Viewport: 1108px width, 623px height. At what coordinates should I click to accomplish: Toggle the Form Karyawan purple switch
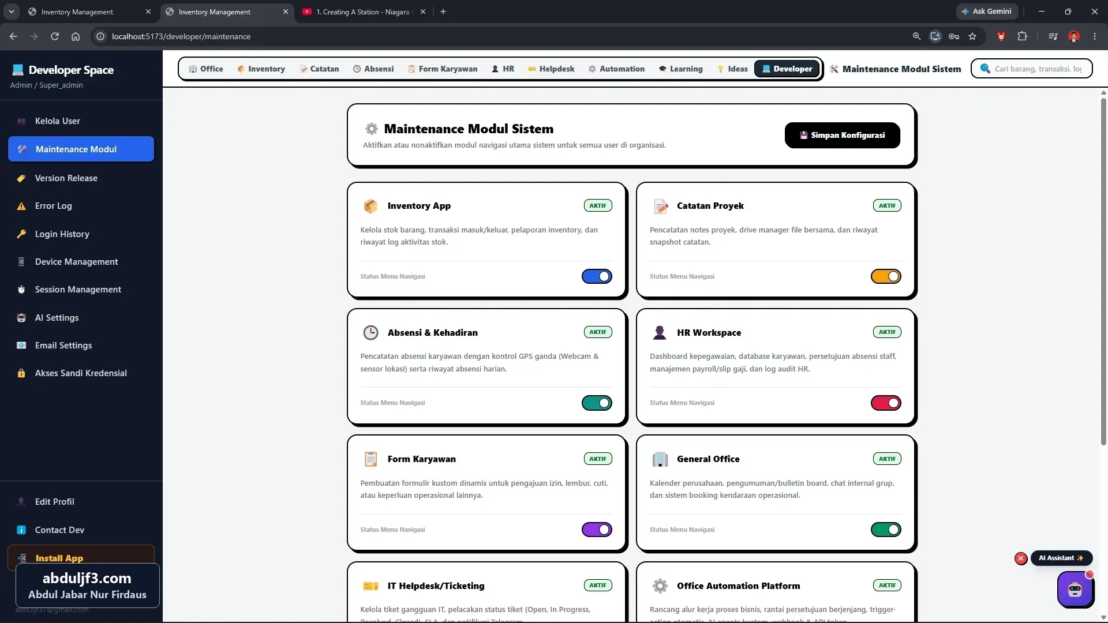(x=597, y=530)
